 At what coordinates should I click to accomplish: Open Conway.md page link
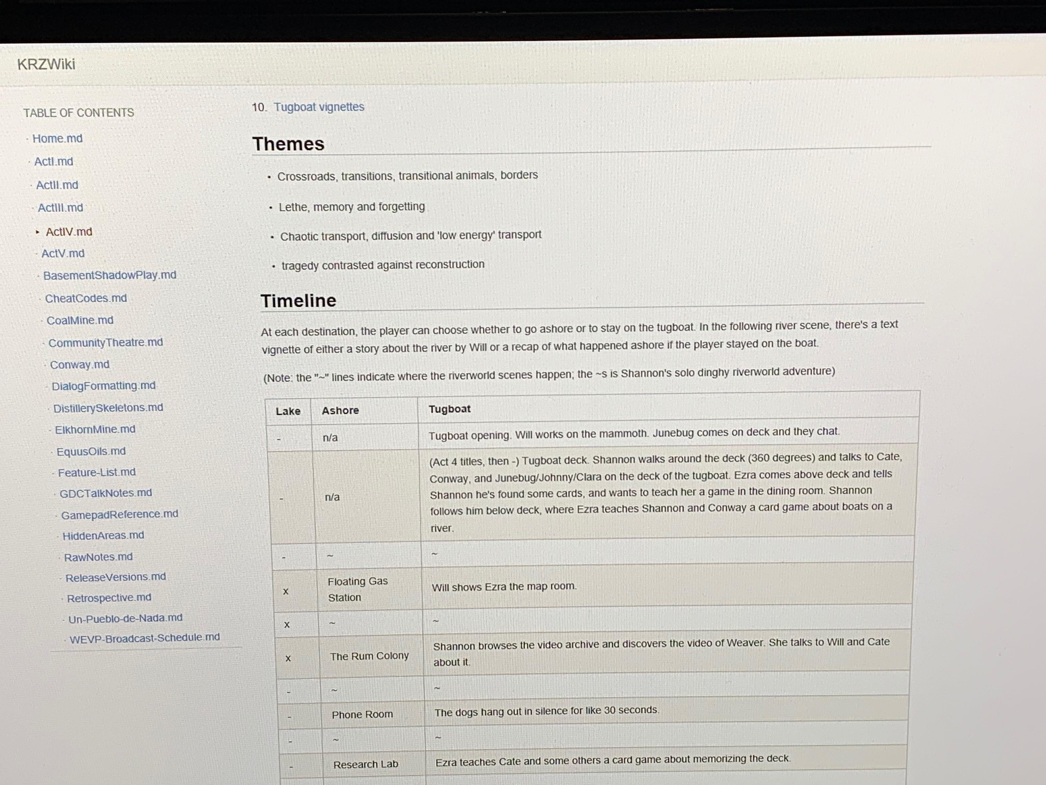coord(79,365)
